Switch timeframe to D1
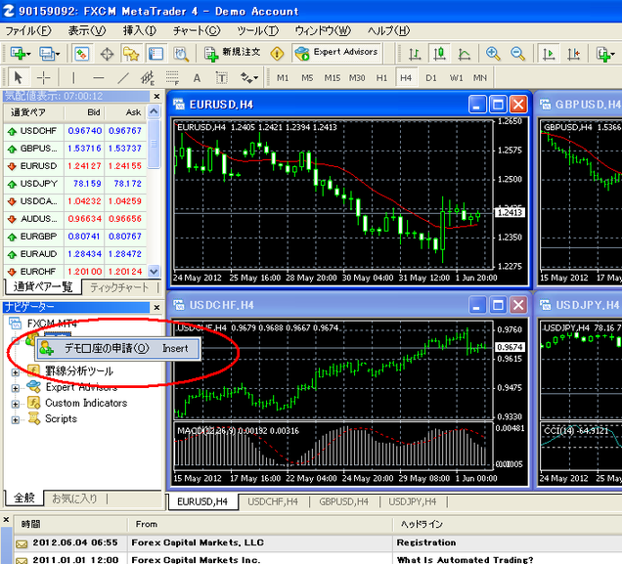The image size is (622, 564). (430, 77)
